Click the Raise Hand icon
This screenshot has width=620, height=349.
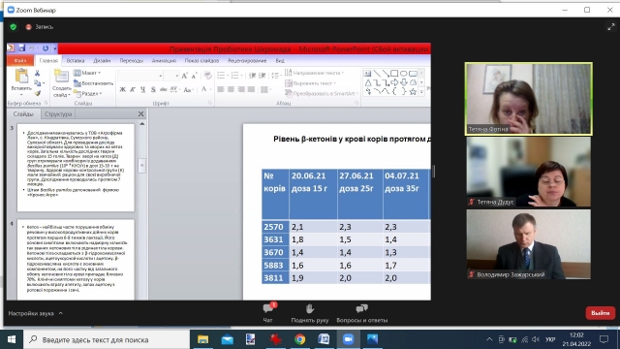[310, 308]
